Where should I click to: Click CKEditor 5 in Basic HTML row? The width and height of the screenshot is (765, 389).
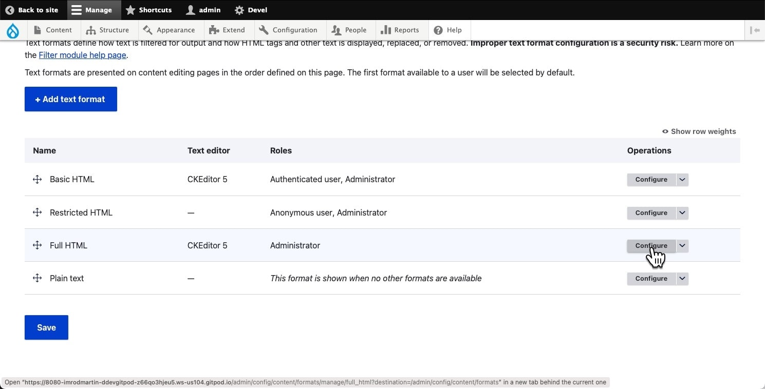pos(207,179)
